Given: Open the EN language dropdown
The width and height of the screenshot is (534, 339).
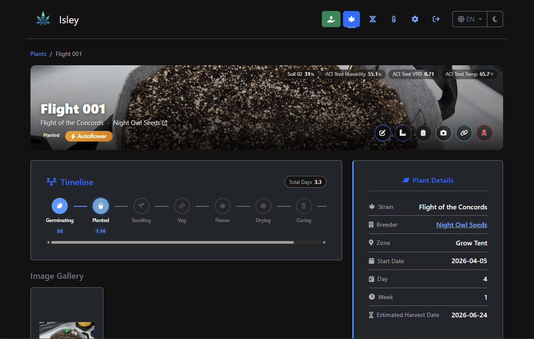Looking at the screenshot, I should pyautogui.click(x=470, y=19).
